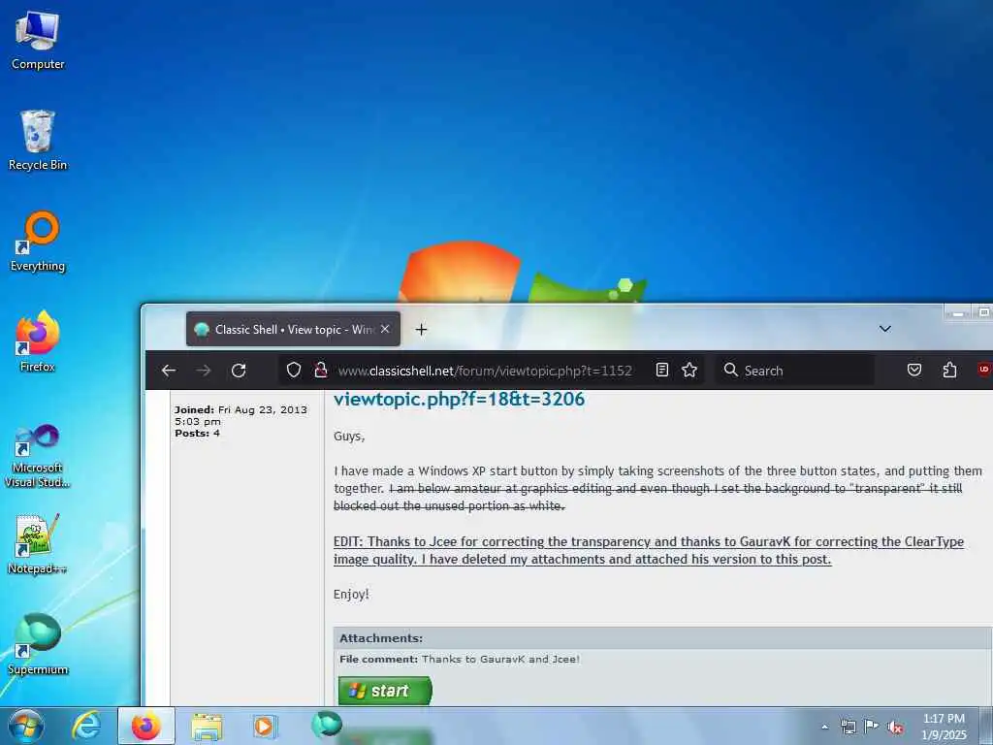The width and height of the screenshot is (993, 745).
Task: Show hidden tray icons arrow
Action: [824, 727]
